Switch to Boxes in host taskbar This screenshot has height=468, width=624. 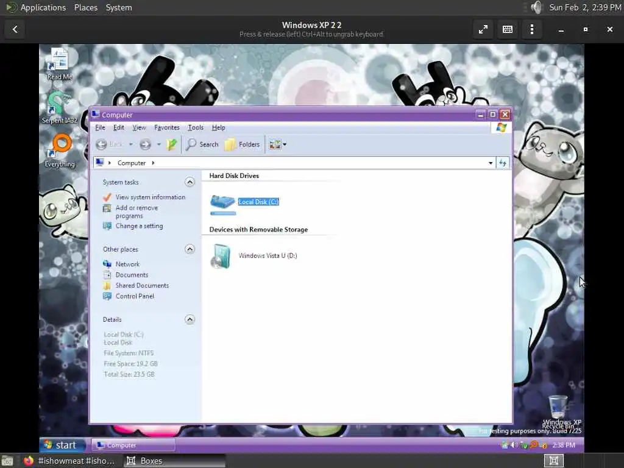(174, 461)
